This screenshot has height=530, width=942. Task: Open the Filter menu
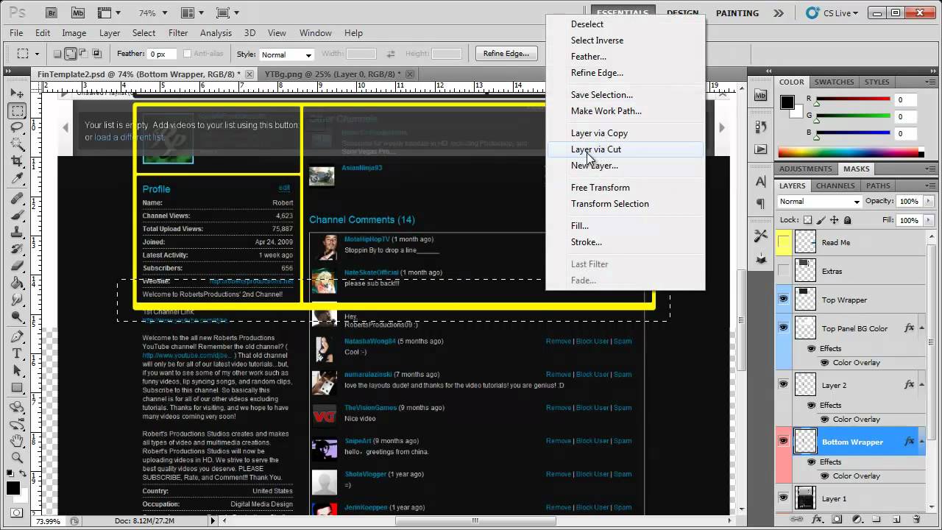[178, 33]
